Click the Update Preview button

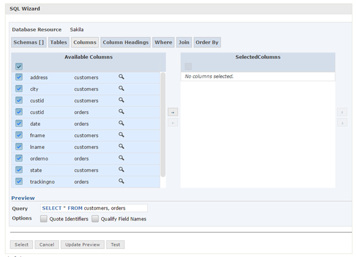(x=82, y=245)
